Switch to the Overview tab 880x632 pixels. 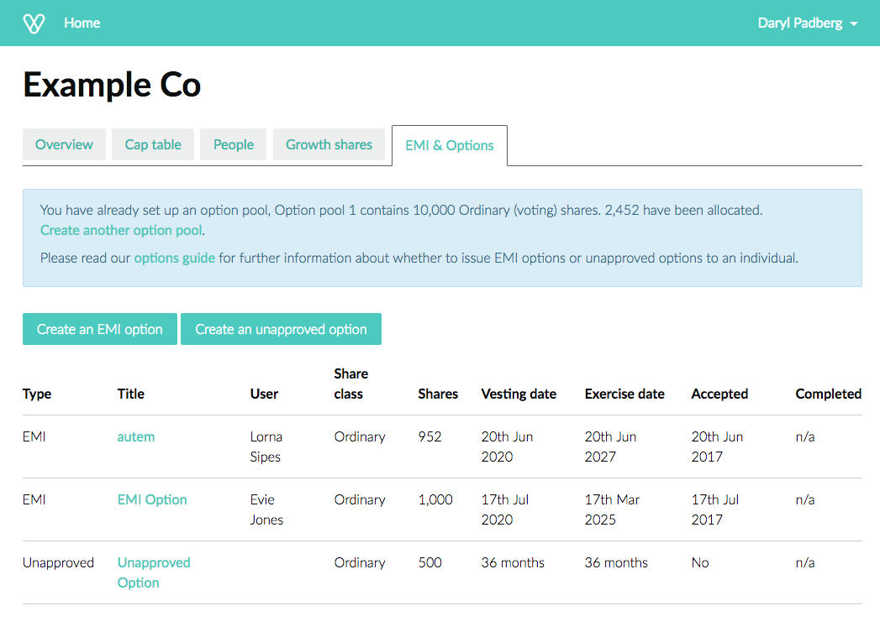pyautogui.click(x=64, y=144)
